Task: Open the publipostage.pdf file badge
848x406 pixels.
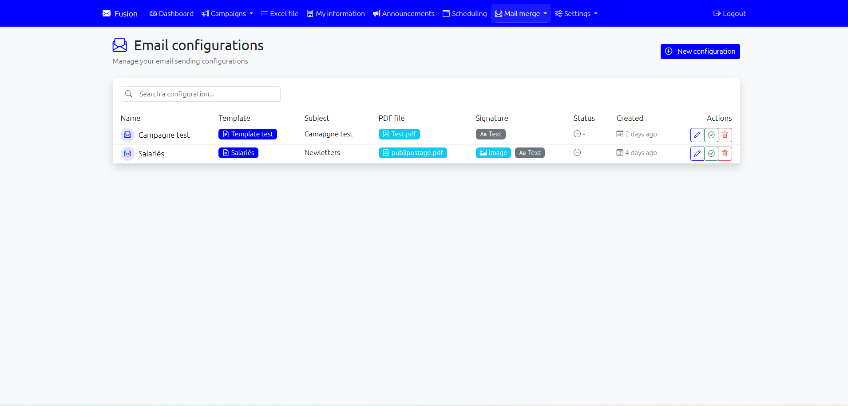Action: [x=412, y=153]
